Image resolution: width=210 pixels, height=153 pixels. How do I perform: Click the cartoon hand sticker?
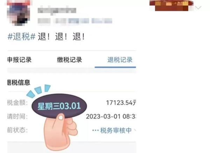tap(60, 132)
